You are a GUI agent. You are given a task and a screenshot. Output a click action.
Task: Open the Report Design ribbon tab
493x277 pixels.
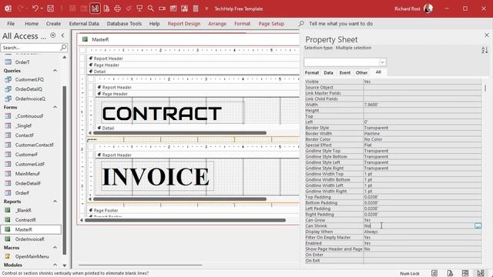coord(184,24)
